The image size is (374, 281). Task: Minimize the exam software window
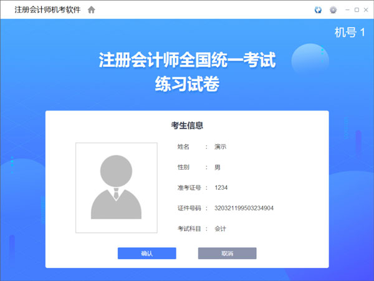[x=347, y=10]
